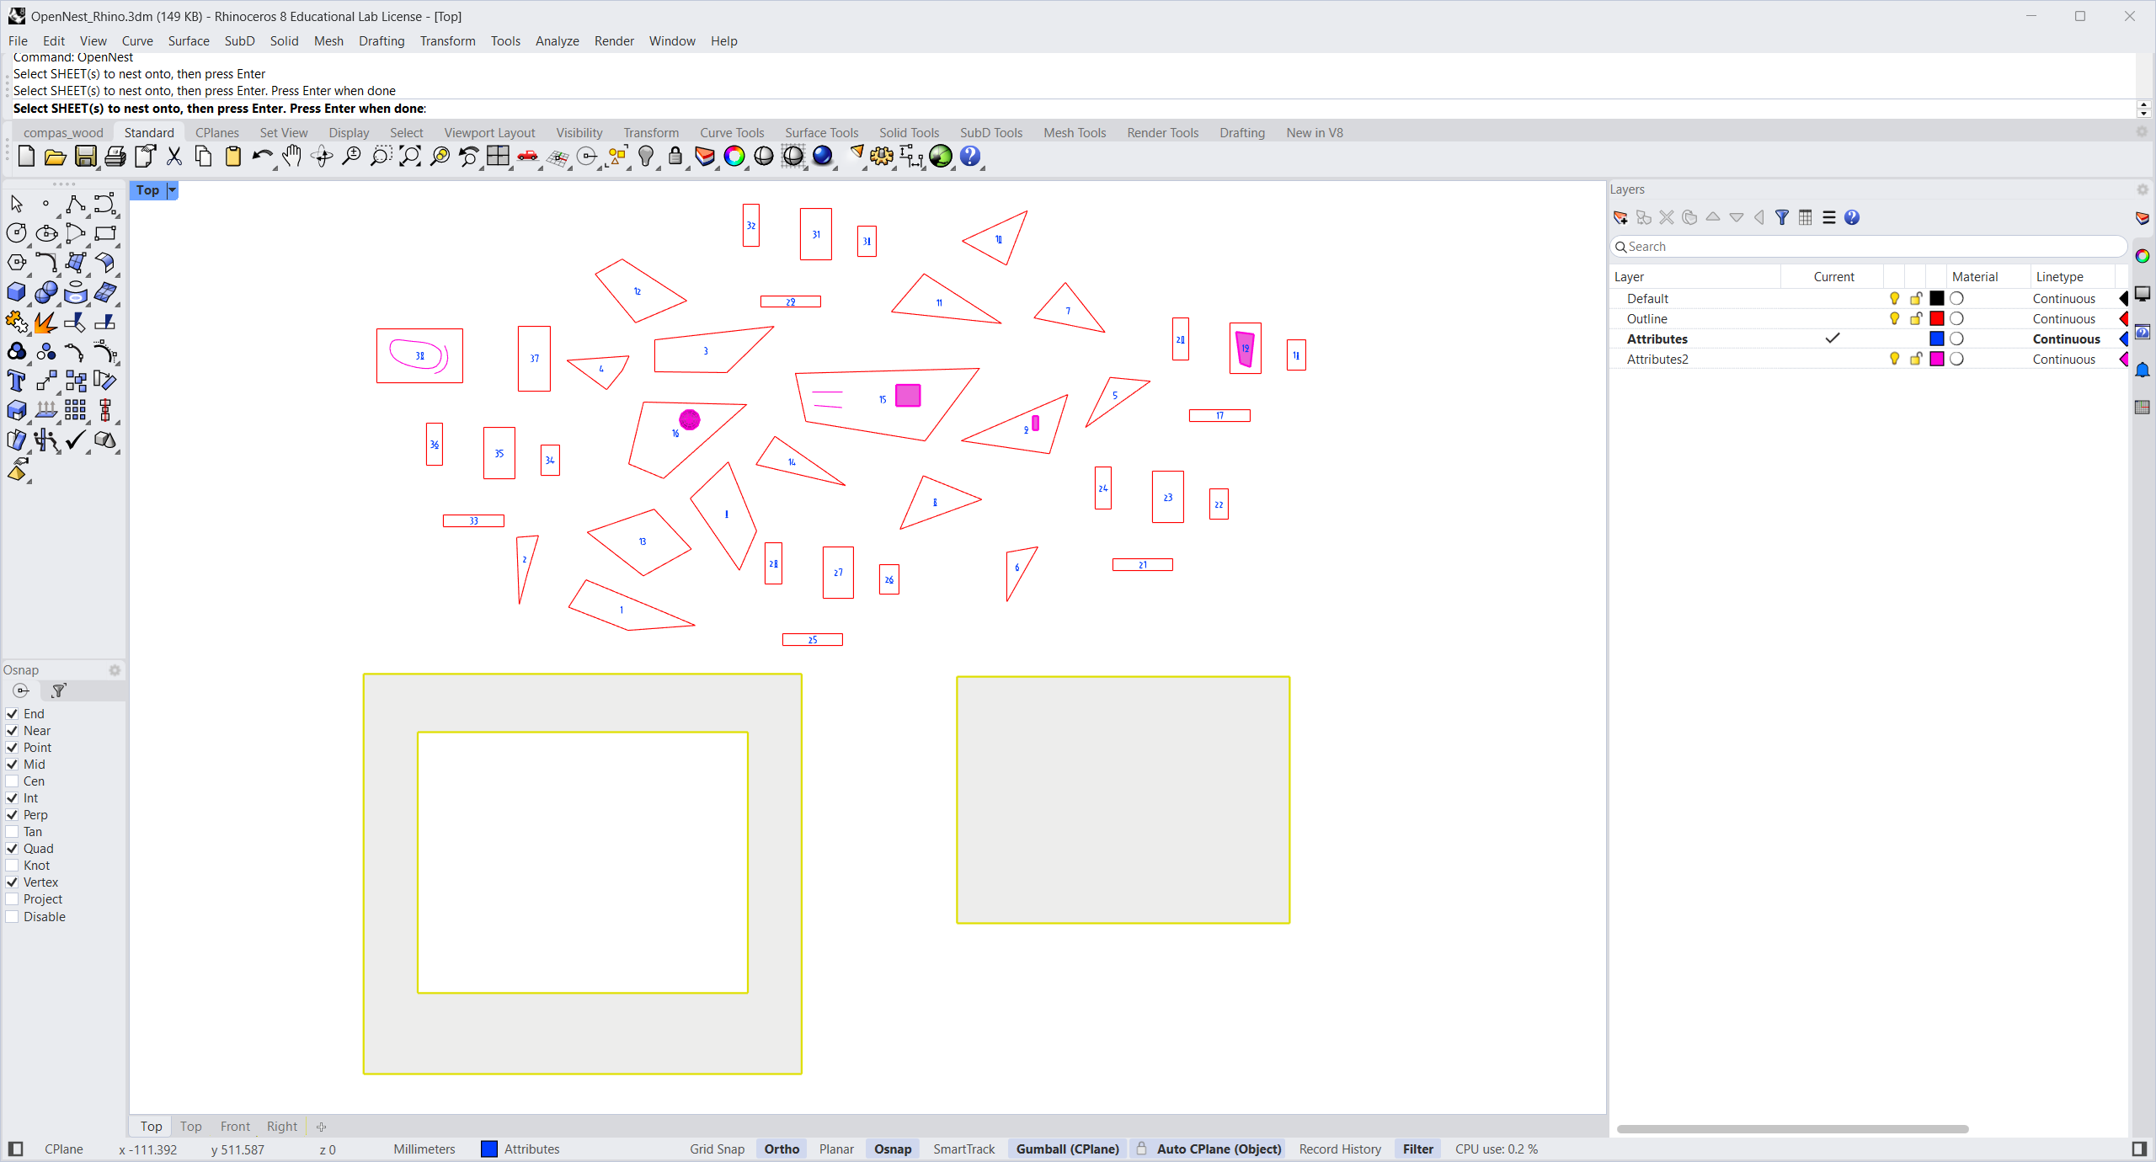Click the Paste clipboard icon

click(x=233, y=157)
